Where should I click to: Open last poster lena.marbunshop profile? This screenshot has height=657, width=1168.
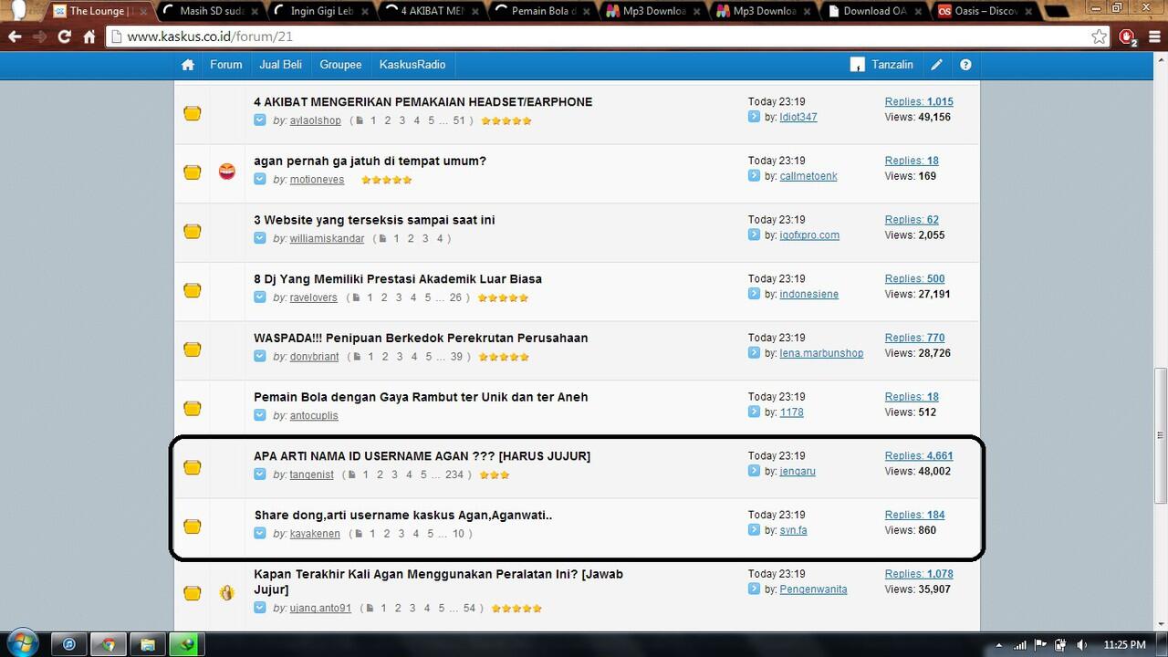click(821, 353)
